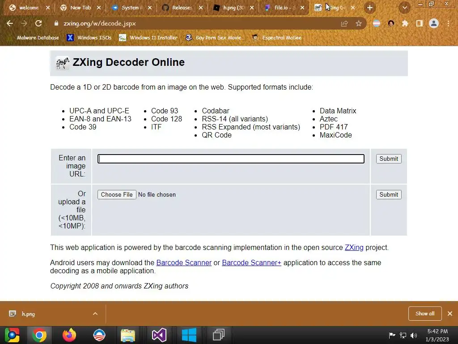Open the Malware Database bookmark
458x344 pixels.
(x=38, y=38)
